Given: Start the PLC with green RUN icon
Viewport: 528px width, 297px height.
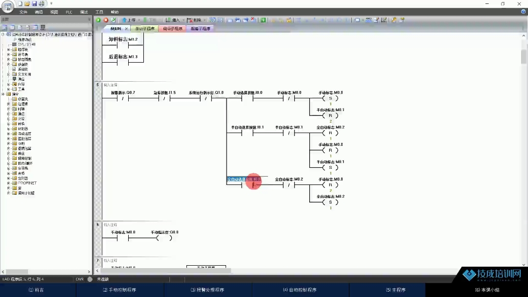Looking at the screenshot, I should click(98, 20).
